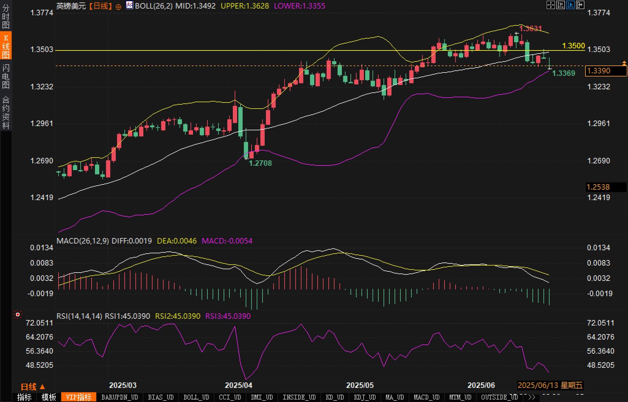628x402 pixels.
Task: Click the shift-right arrow chart icon
Action: [580, 5]
